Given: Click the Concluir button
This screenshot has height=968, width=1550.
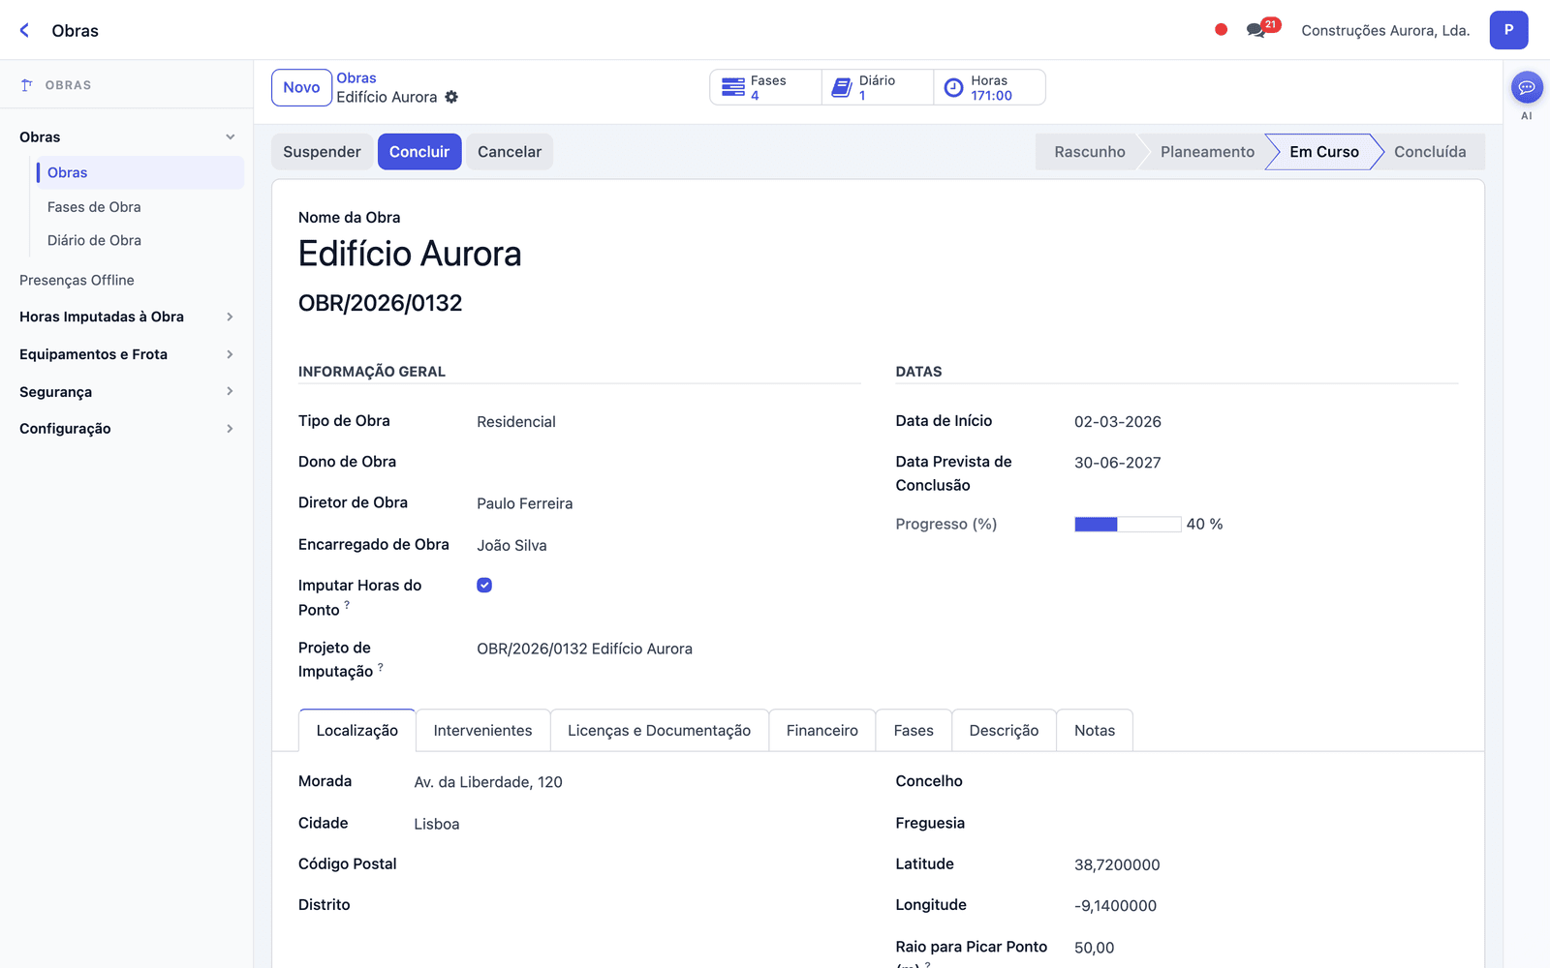Looking at the screenshot, I should (x=419, y=152).
